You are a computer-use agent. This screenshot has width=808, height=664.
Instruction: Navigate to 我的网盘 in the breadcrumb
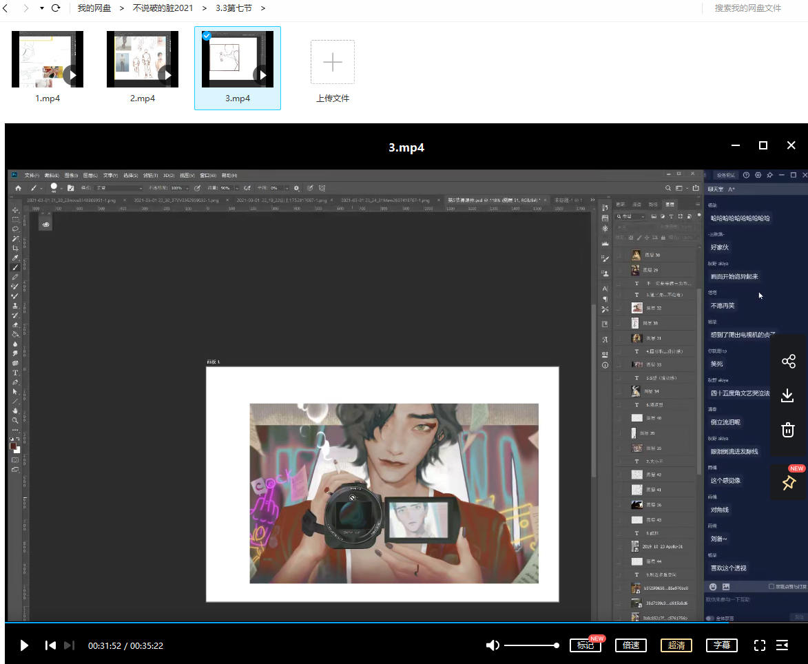(x=94, y=8)
